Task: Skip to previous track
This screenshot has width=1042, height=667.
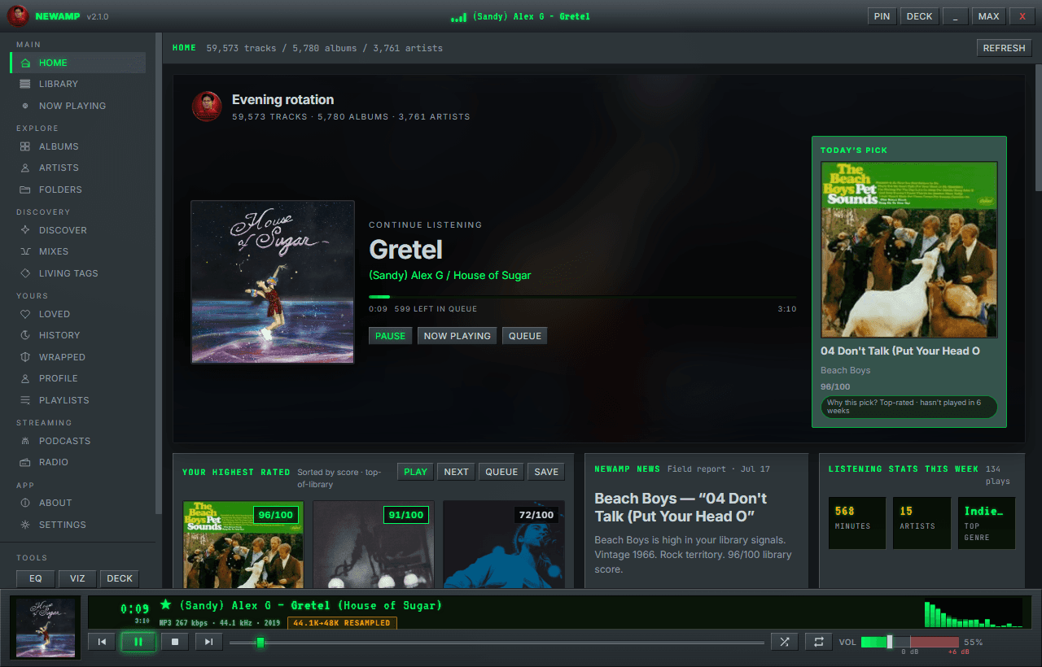Action: [102, 642]
